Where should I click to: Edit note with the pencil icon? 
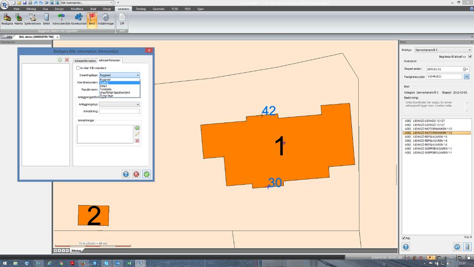point(137,134)
